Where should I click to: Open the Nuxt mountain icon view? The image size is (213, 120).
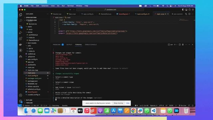21,56
